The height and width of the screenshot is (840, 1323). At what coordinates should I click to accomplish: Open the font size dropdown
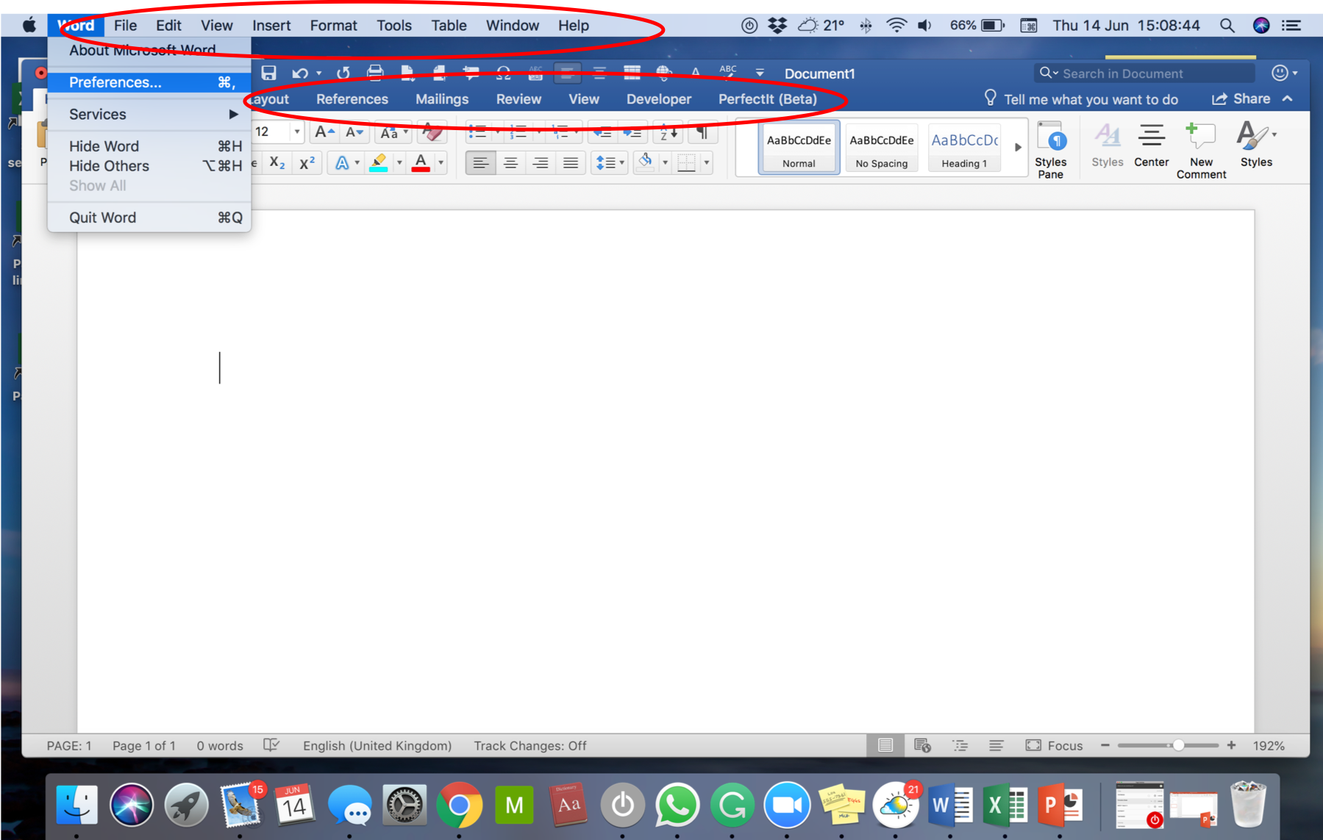coord(297,132)
